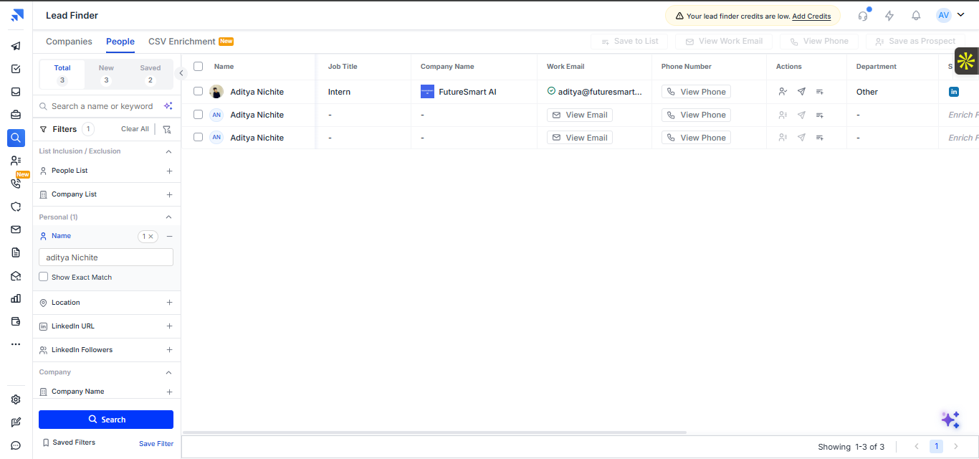Click the AI sparkle icon in search box
The height and width of the screenshot is (459, 979).
(168, 106)
